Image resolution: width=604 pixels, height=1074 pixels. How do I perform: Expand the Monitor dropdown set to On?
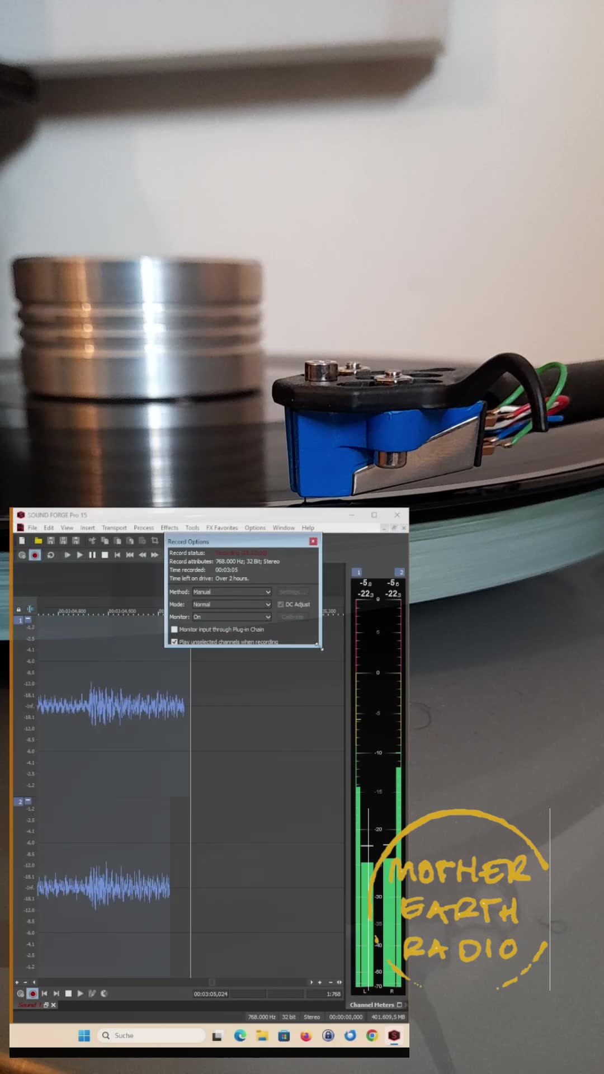click(232, 617)
